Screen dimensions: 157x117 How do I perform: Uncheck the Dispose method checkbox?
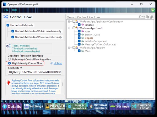pyautogui.click(x=79, y=38)
